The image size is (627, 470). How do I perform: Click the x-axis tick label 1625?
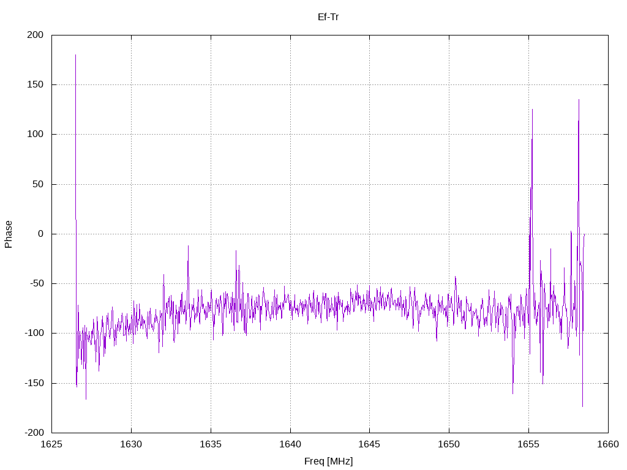[x=51, y=444]
